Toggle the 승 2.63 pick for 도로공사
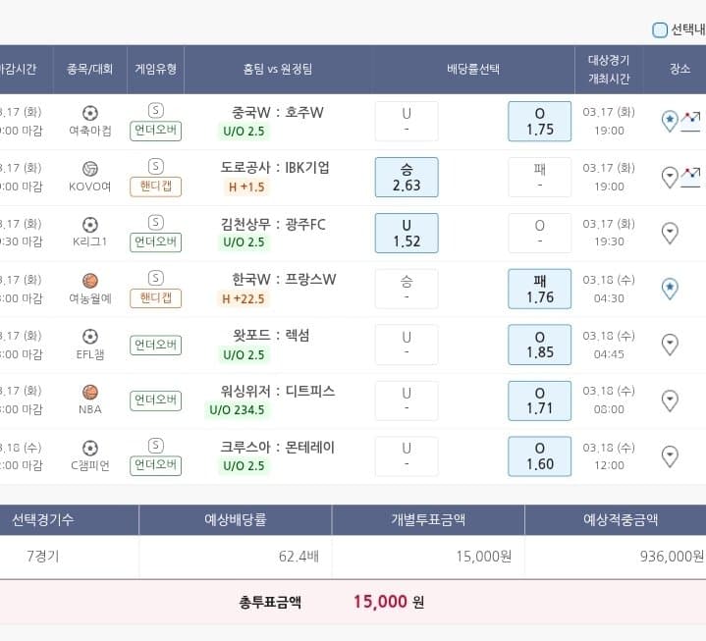The image size is (706, 641). click(x=407, y=177)
